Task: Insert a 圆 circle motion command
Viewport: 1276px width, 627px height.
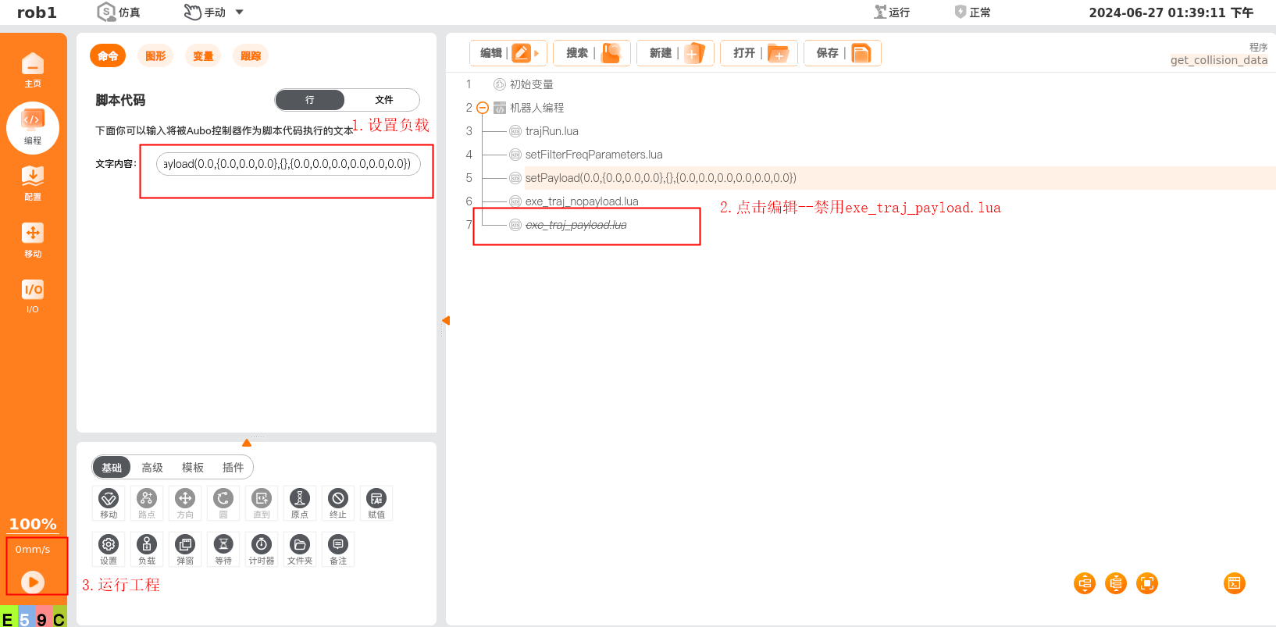Action: (x=223, y=503)
